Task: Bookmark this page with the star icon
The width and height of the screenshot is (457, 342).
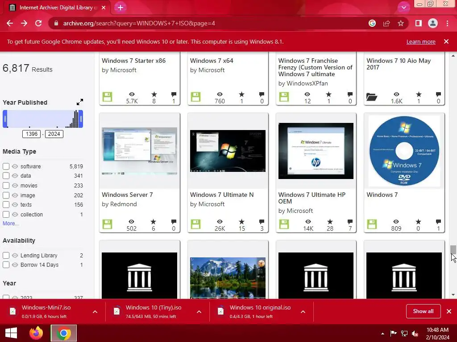Action: point(401,23)
